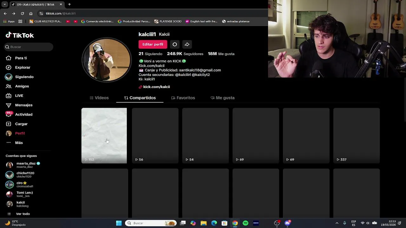The image size is (406, 228).
Task: Open the video with 56 views
Action: [155, 136]
